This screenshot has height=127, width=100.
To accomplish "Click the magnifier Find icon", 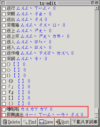I will pyautogui.click(x=25, y=122).
